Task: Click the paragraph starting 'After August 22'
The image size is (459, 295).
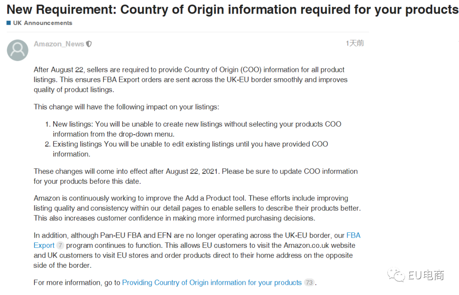Action: click(x=190, y=80)
